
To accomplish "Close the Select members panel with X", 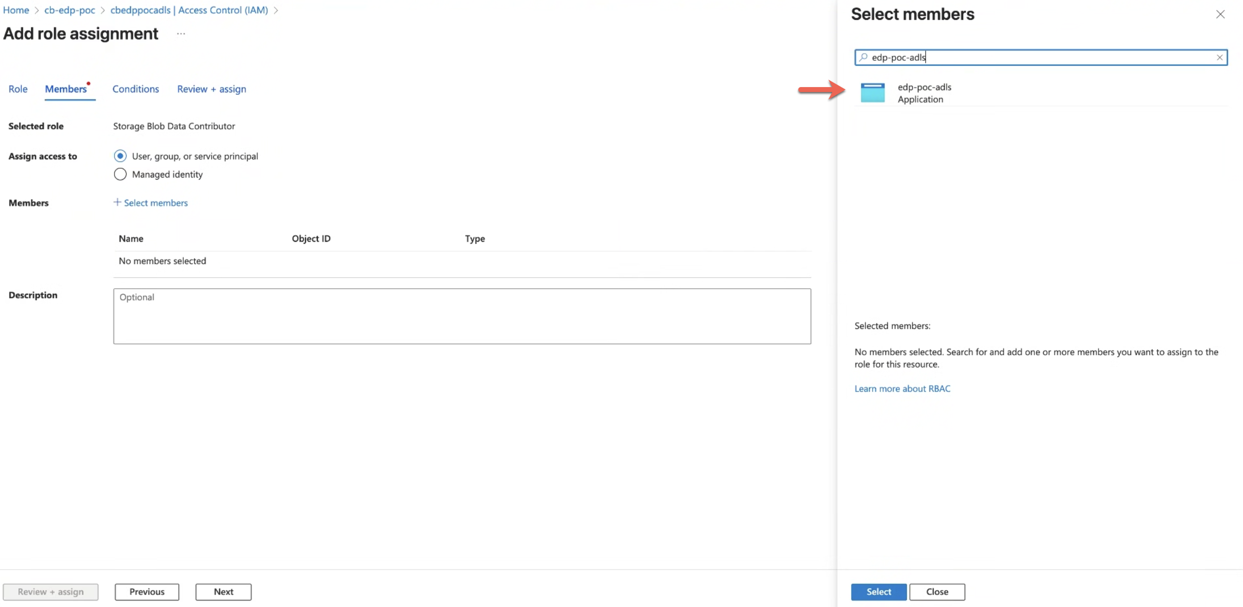I will pyautogui.click(x=1220, y=14).
